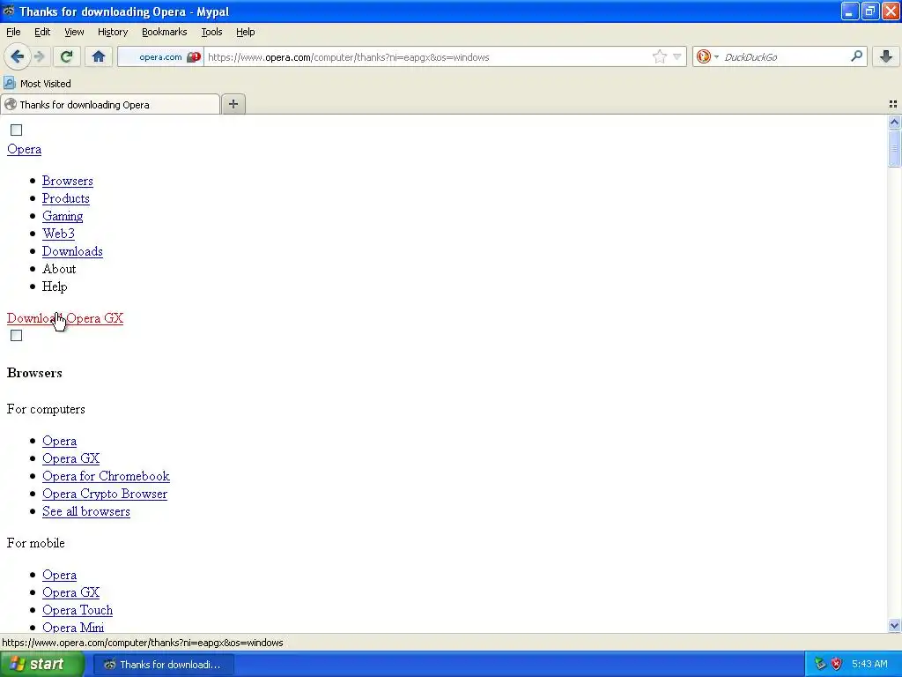
Task: Open Opera link under For mobile
Action: 59,575
